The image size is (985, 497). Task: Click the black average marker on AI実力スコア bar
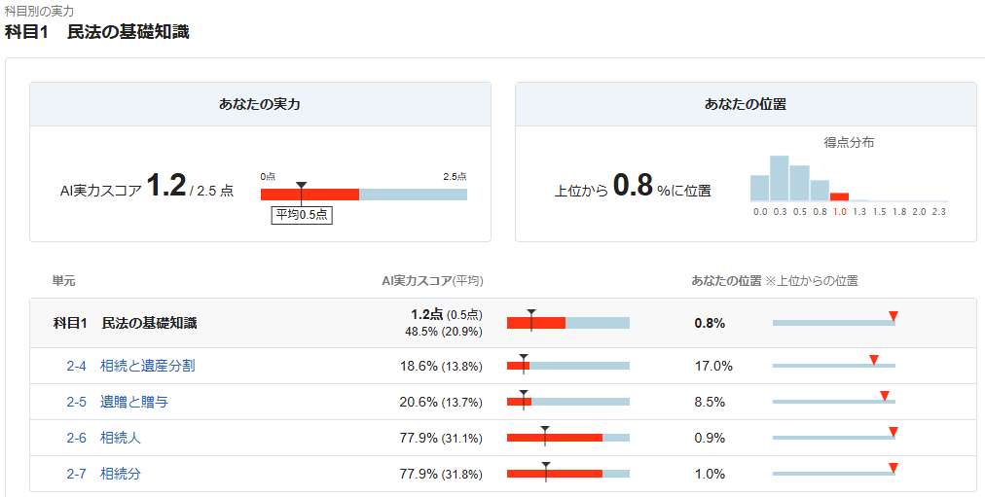pyautogui.click(x=302, y=186)
